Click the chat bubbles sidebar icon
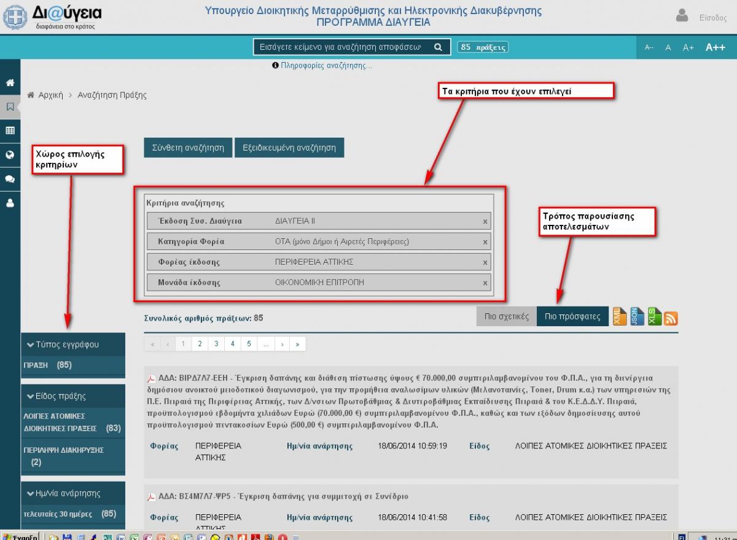Viewport: 737px width, 540px height. [10, 179]
